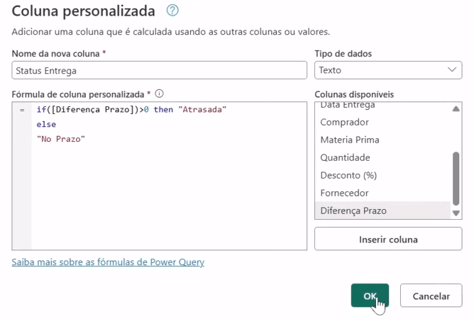
Task: Show info icon beside formula label
Action: tap(160, 94)
